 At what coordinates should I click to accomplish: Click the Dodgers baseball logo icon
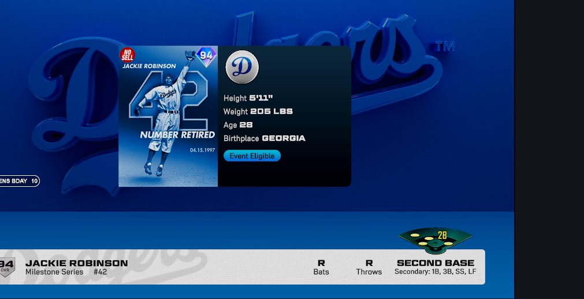tap(242, 67)
